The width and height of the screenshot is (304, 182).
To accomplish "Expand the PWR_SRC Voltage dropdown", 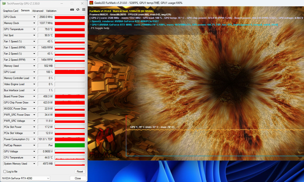I will coord(34,121).
